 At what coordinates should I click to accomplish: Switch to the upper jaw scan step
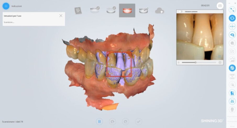click(94, 10)
